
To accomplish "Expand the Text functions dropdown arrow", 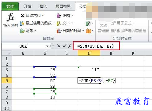I will (72, 23).
